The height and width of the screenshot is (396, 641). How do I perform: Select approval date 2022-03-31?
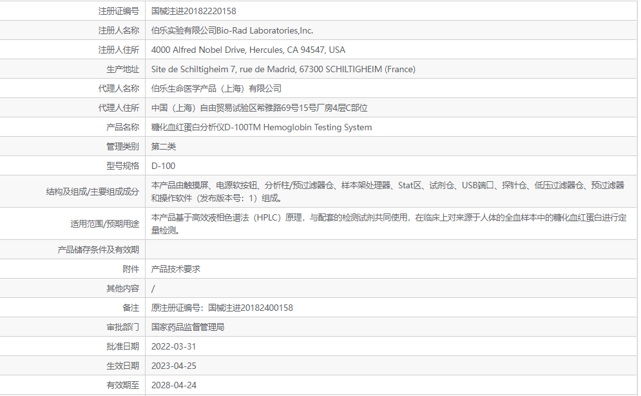coord(174,346)
